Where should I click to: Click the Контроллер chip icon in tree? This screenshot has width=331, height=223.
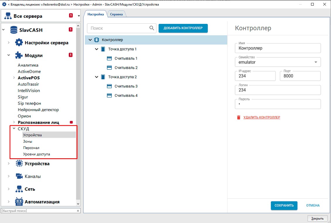click(x=96, y=40)
